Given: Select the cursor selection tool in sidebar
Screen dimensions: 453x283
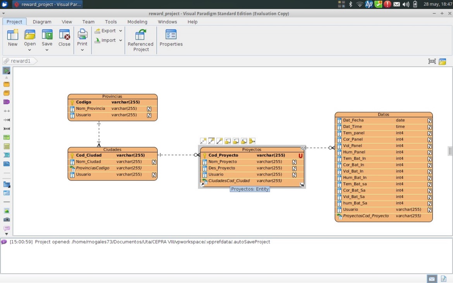Looking at the screenshot, I should (x=6, y=70).
